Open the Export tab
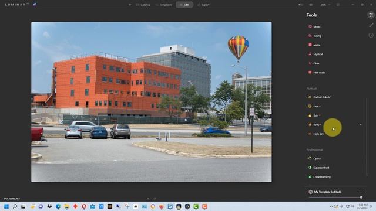The height and width of the screenshot is (211, 376). click(x=203, y=5)
